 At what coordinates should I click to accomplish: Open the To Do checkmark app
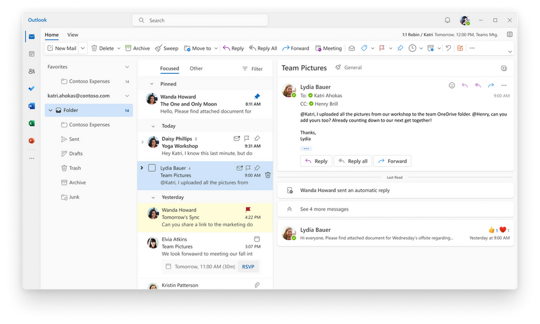(x=32, y=89)
